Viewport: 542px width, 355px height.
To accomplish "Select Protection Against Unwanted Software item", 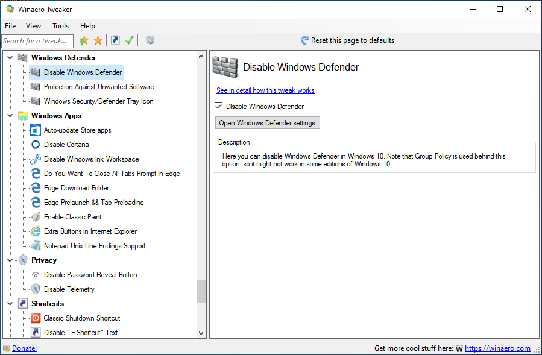I will 99,87.
